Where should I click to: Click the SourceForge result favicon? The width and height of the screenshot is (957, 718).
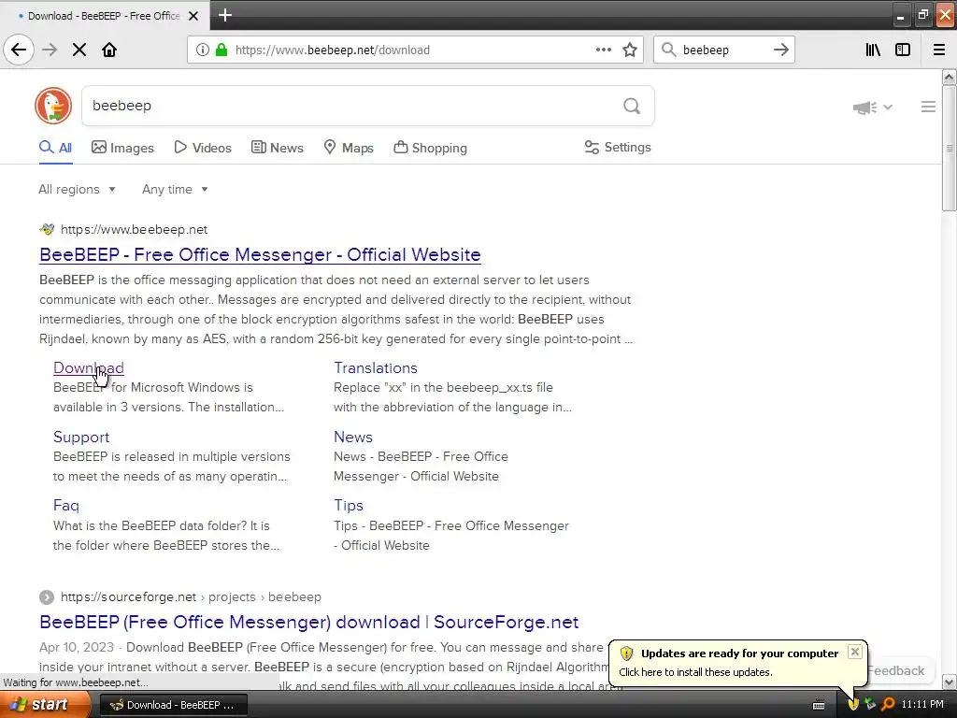[47, 597]
